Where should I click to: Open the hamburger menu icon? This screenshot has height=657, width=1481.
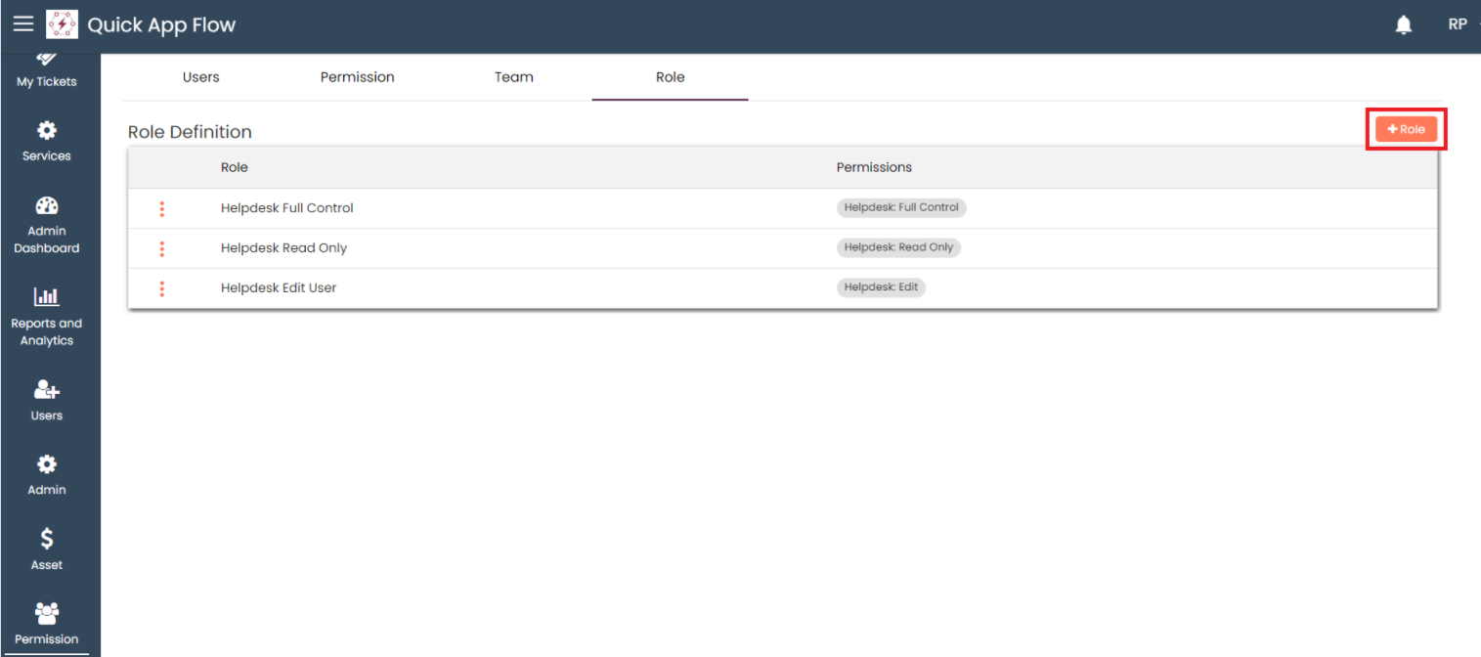22,24
